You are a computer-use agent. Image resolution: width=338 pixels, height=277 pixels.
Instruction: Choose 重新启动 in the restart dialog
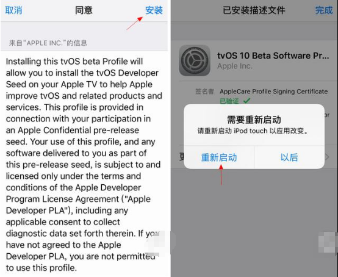(219, 157)
